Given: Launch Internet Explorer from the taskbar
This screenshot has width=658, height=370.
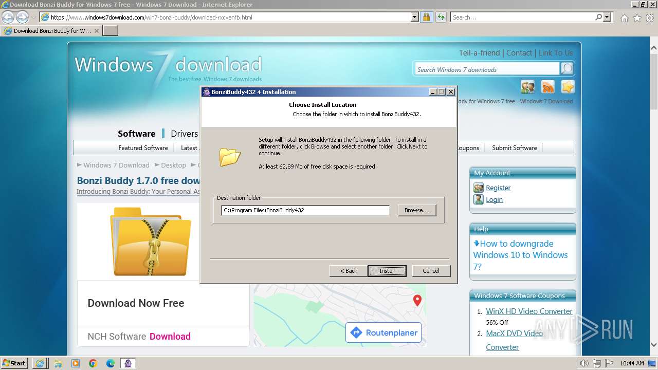Looking at the screenshot, I should [x=40, y=363].
